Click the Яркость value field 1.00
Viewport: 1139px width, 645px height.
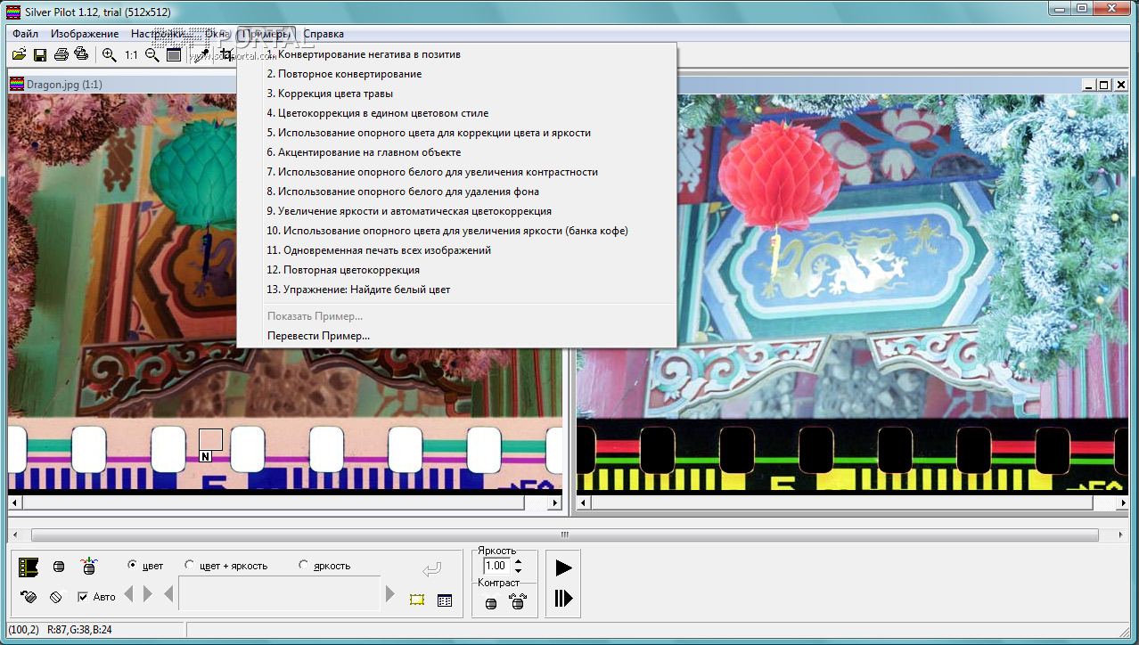pyautogui.click(x=496, y=566)
